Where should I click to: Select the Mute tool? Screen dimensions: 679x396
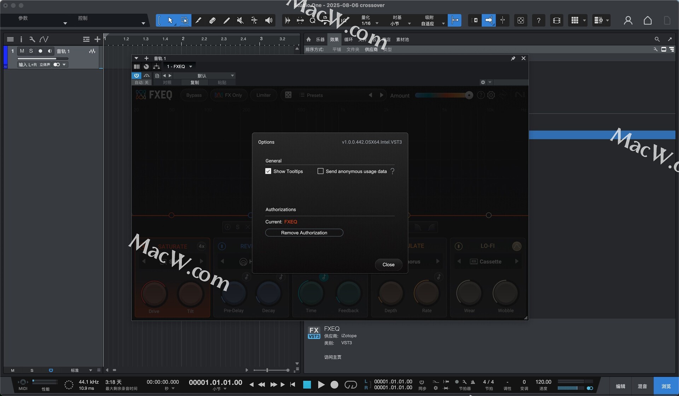(240, 21)
